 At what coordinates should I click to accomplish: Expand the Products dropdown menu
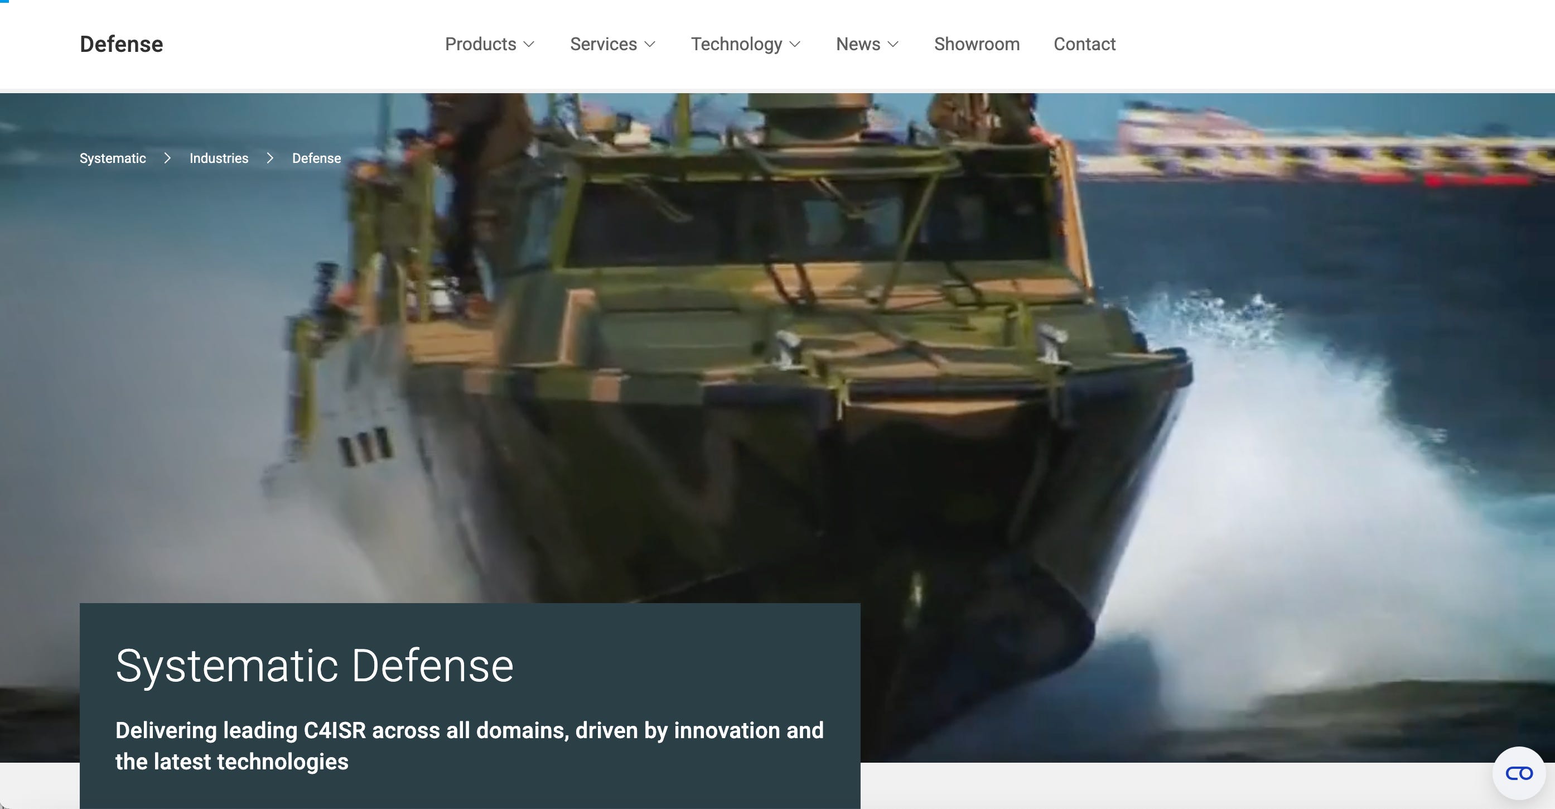pos(481,44)
